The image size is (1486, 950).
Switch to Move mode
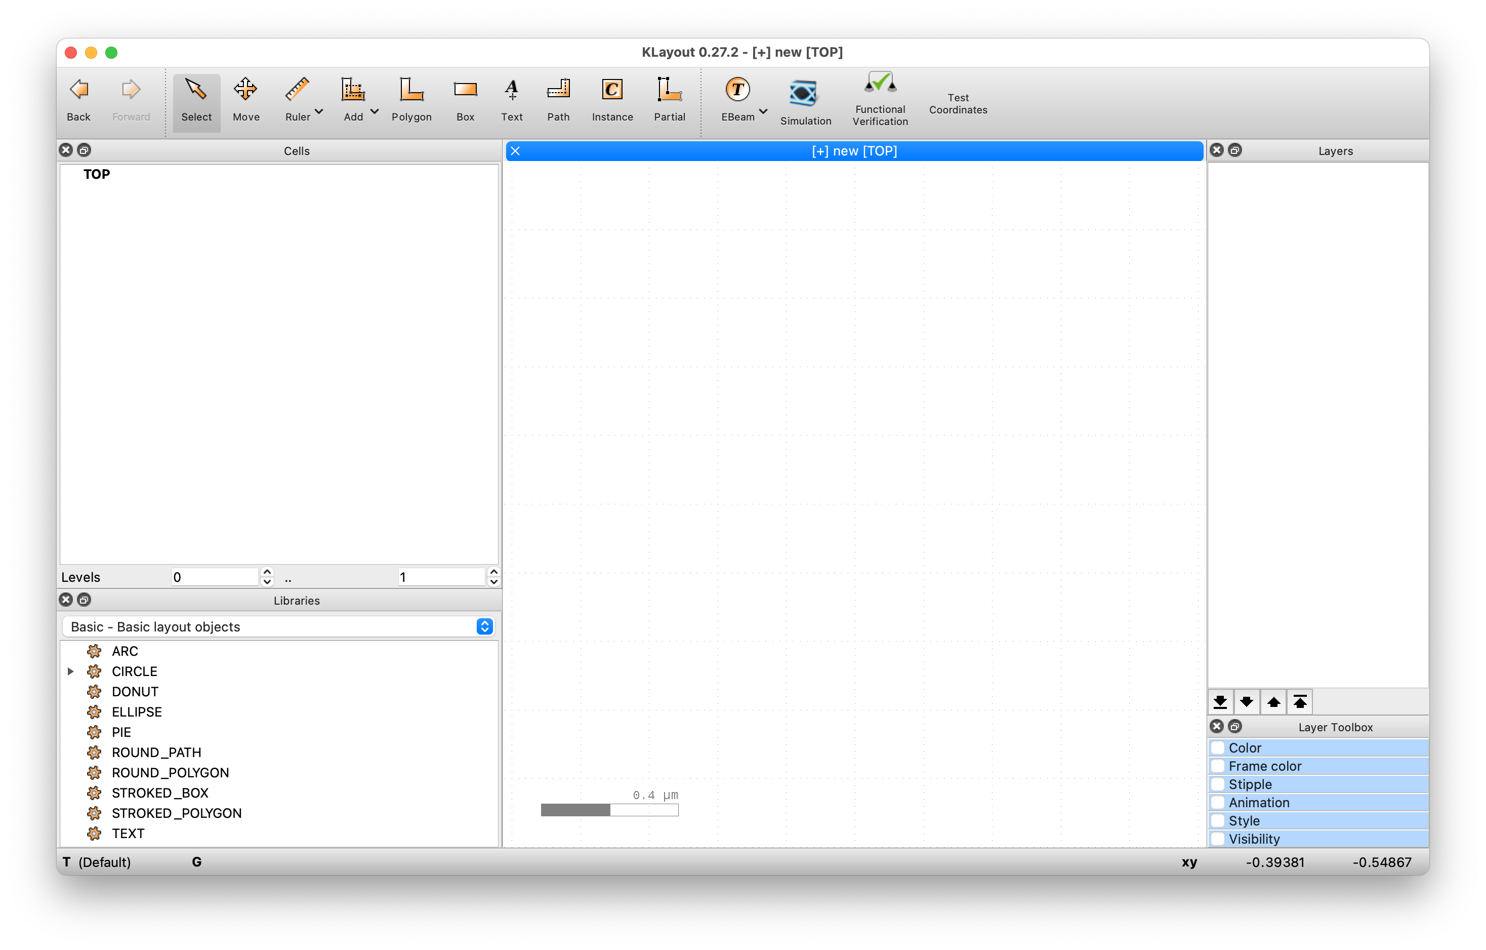(245, 99)
